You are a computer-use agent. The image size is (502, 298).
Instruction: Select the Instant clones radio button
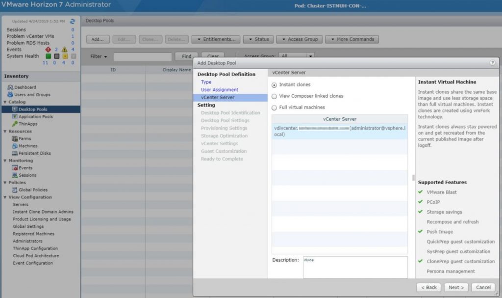pos(274,85)
